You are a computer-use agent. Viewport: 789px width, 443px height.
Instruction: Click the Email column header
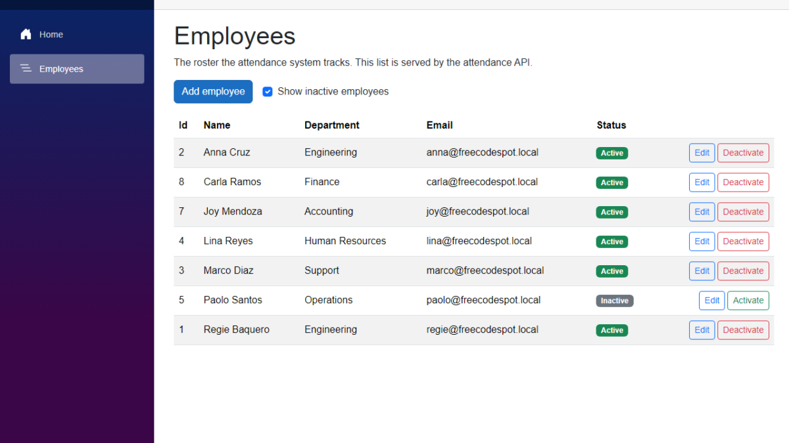(x=440, y=125)
